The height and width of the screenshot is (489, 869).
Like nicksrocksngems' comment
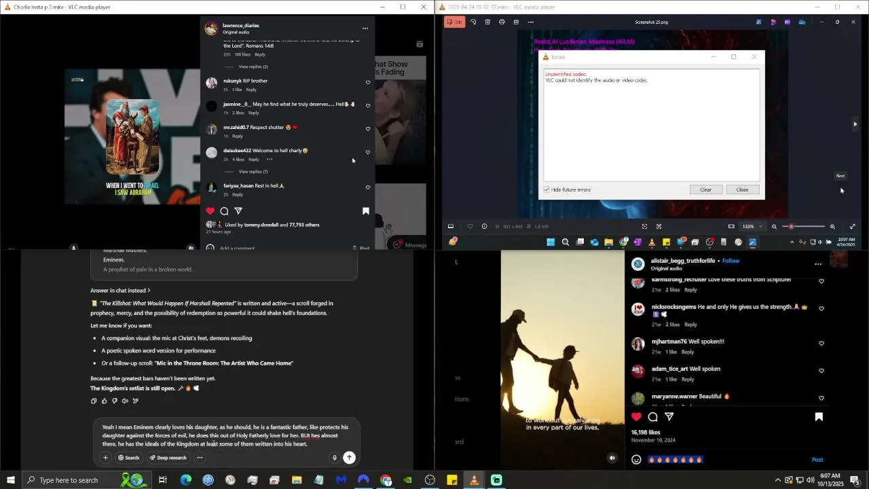coord(821,308)
